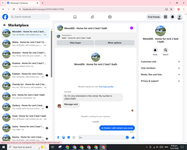The width and height of the screenshot is (187, 150).
Task: Open the Zackery conversation
Action: pos(25,107)
